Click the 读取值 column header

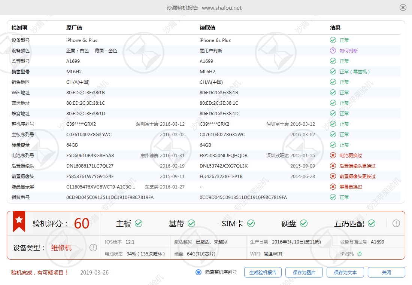tap(207, 28)
